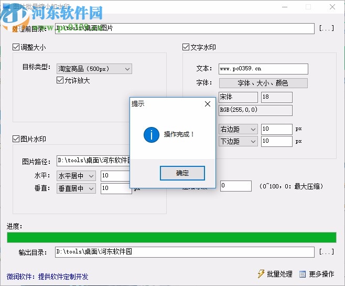The height and width of the screenshot is (286, 345).
Task: Click the 处理前目录 path field
Action: coord(185,29)
